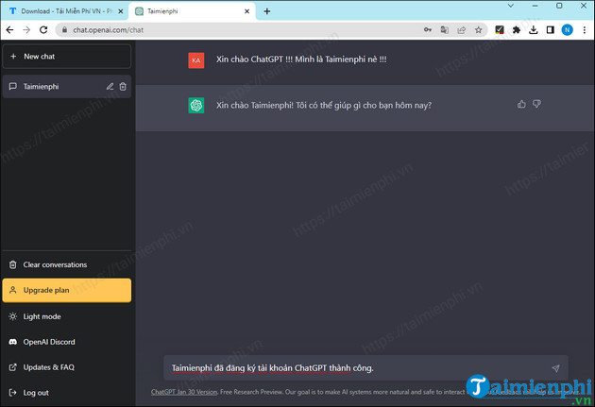The width and height of the screenshot is (595, 407).
Task: View site lock information icon
Action: (64, 29)
